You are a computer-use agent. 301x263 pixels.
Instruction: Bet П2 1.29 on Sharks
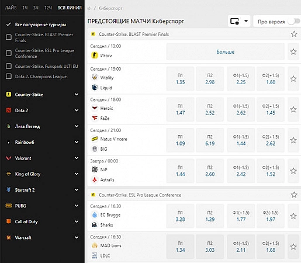click(x=210, y=216)
